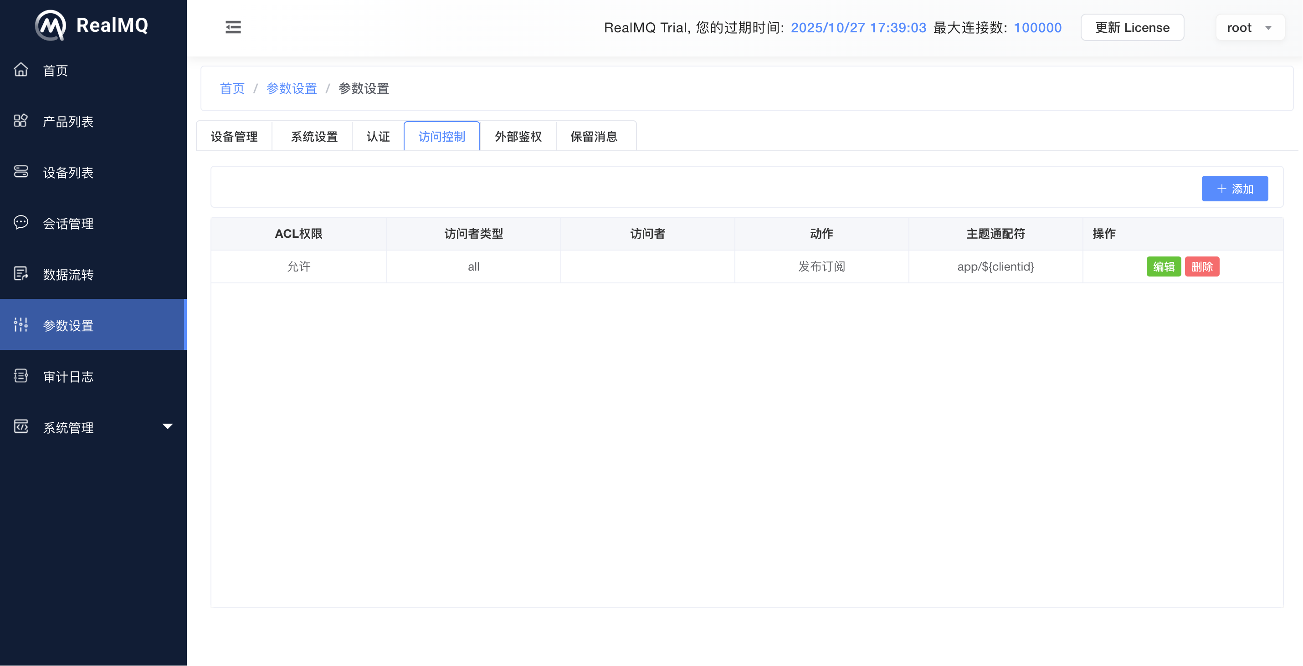
Task: Open 首页 sidebar menu item
Action: click(93, 70)
